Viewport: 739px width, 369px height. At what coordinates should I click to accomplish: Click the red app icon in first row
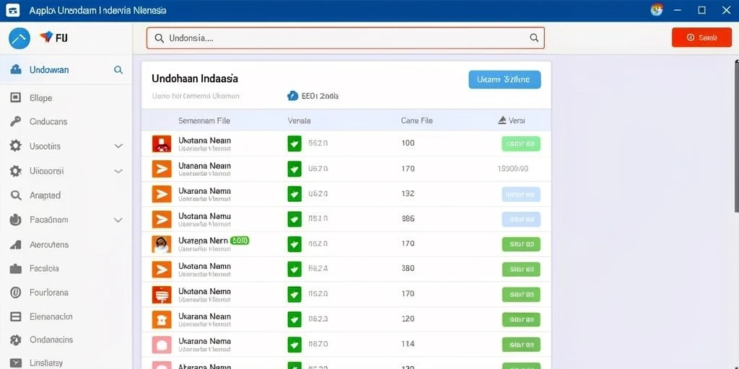(x=162, y=143)
